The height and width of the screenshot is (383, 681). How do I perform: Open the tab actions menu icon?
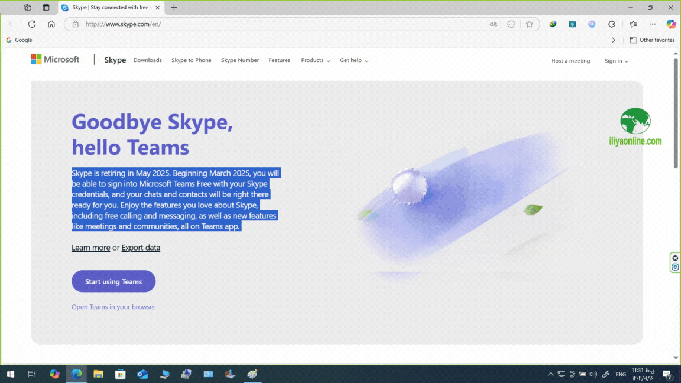click(x=46, y=8)
